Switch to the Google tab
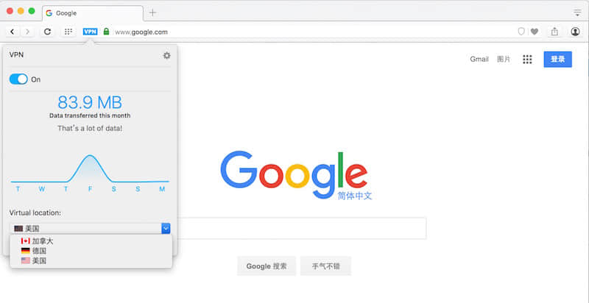Viewport: 589px width, 303px height. pos(88,13)
